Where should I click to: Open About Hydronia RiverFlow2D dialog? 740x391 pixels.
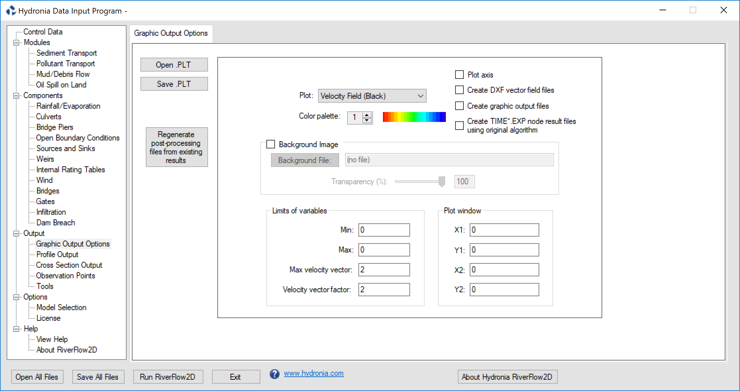click(507, 377)
